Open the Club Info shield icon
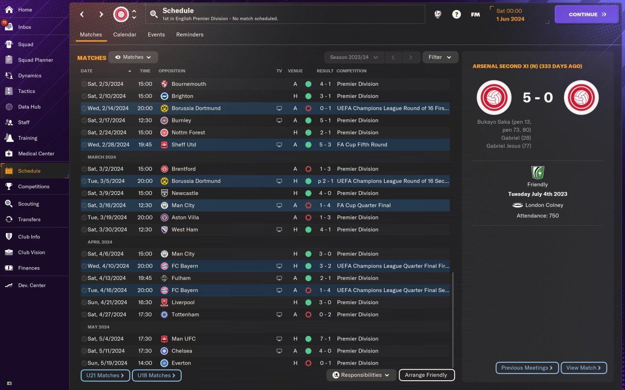The height and width of the screenshot is (390, 625). point(9,236)
